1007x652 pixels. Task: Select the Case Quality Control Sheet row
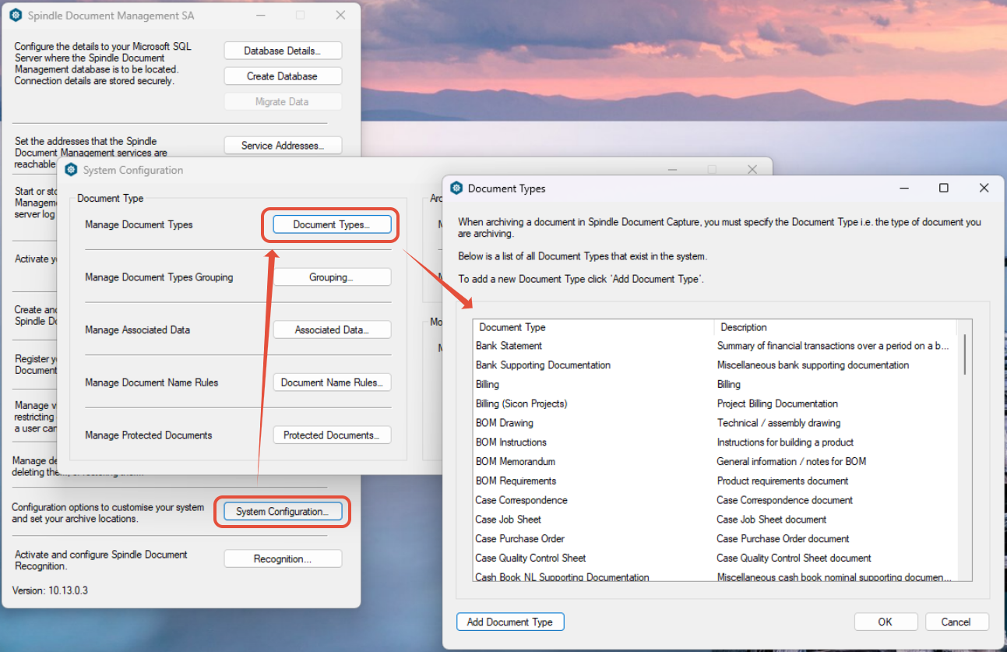(716, 558)
